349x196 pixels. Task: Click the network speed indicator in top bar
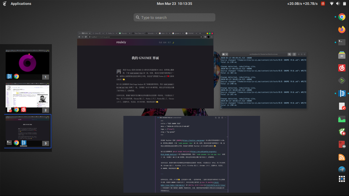(x=303, y=4)
